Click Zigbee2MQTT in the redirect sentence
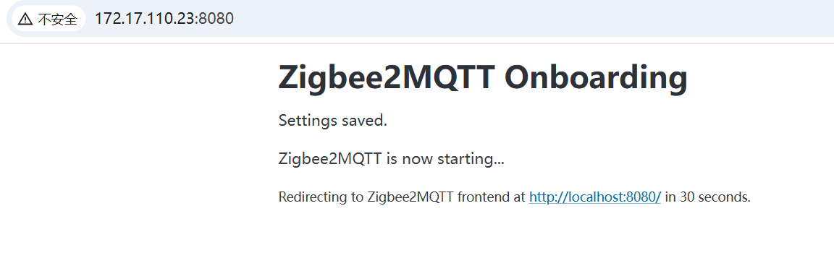The width and height of the screenshot is (834, 271). tap(410, 197)
